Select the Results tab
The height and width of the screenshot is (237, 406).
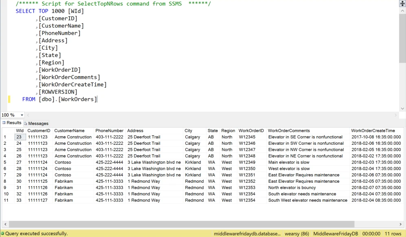tap(12, 123)
